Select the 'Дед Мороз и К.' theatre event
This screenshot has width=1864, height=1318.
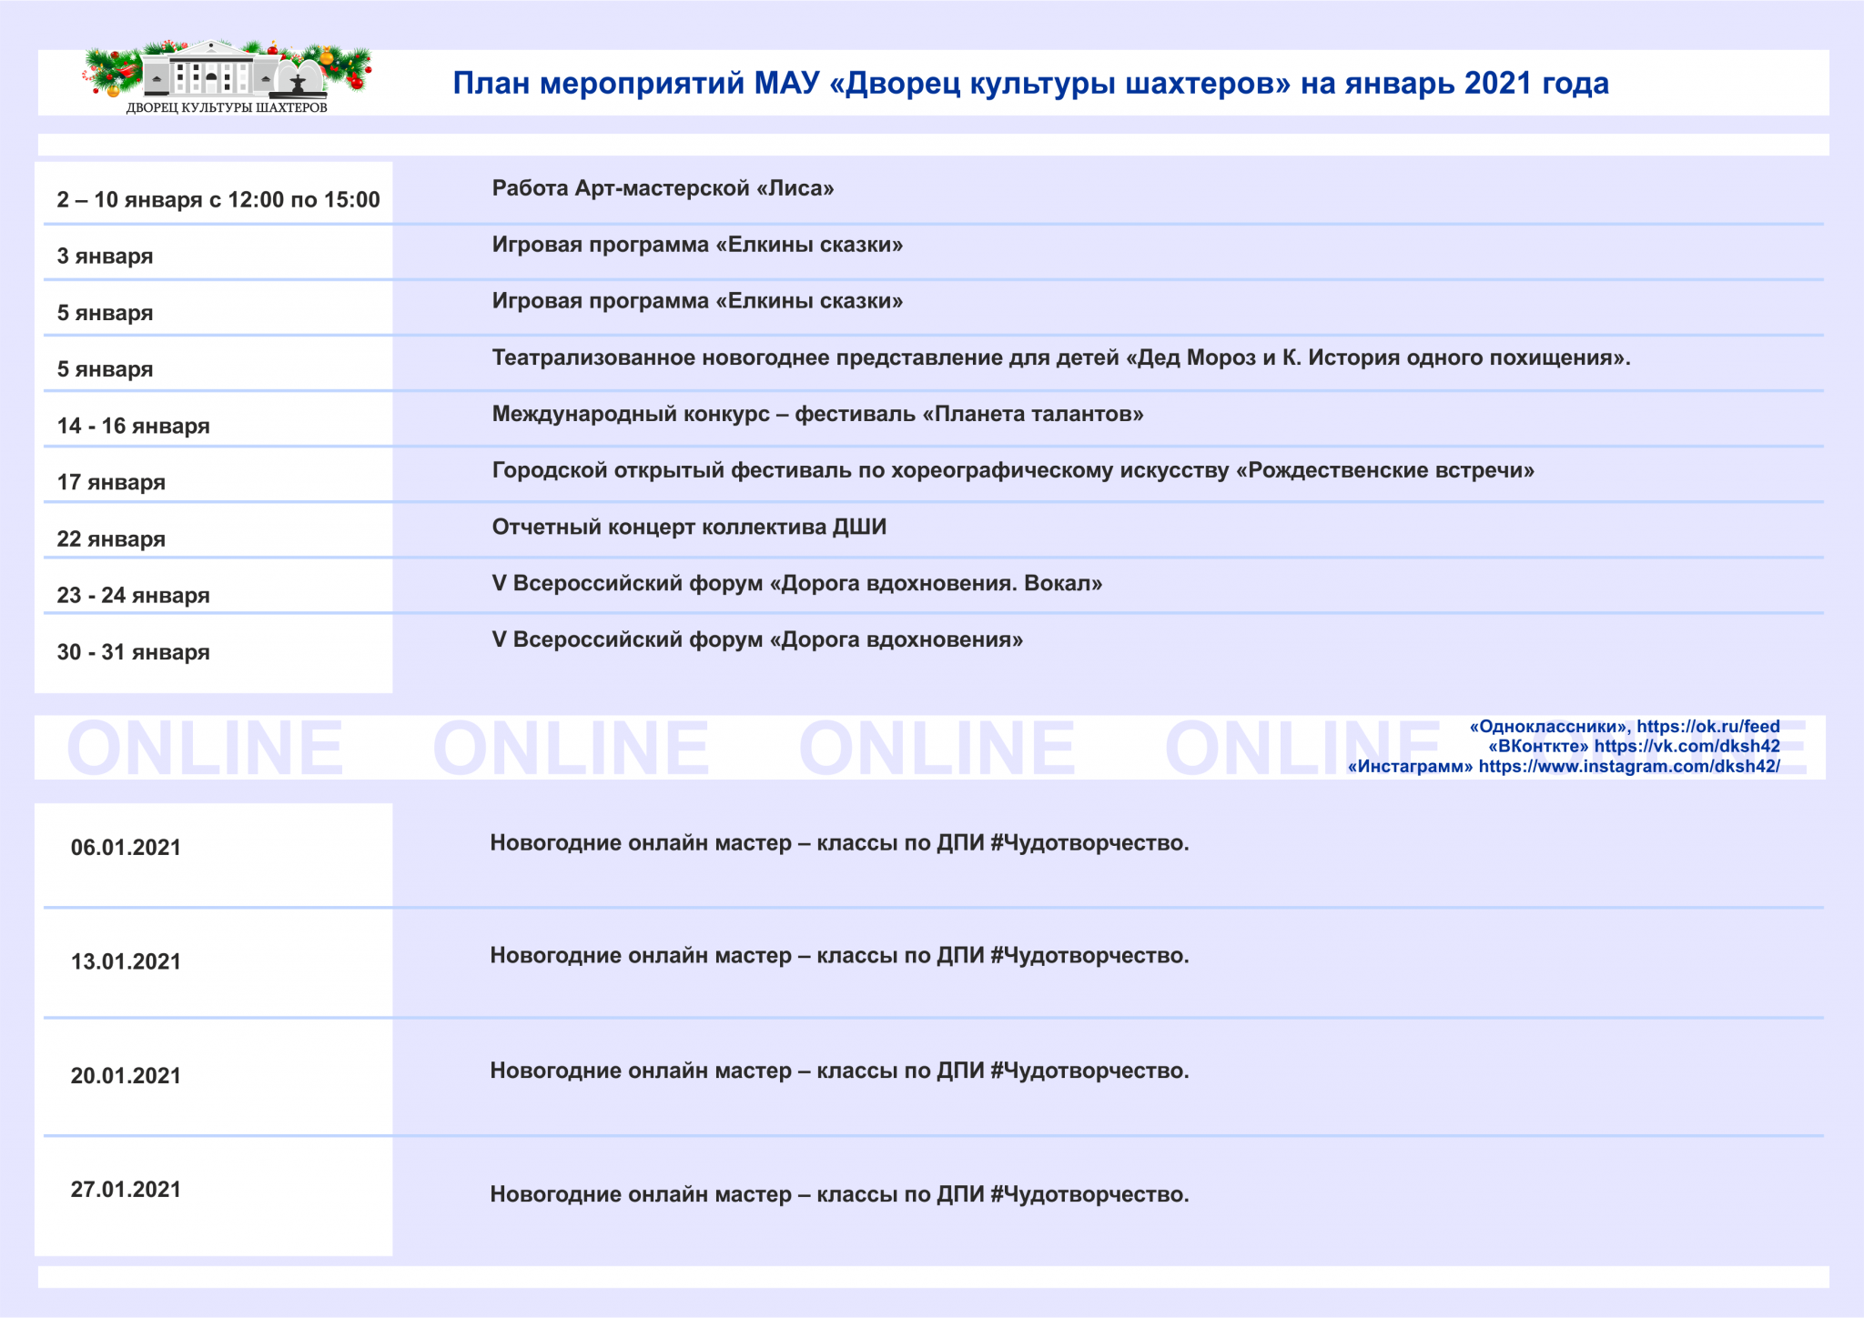[x=1061, y=357]
